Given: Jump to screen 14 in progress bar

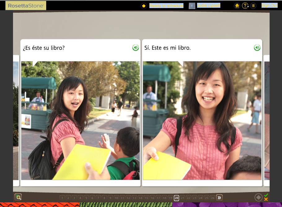Looking at the screenshot, I should click(x=140, y=198).
